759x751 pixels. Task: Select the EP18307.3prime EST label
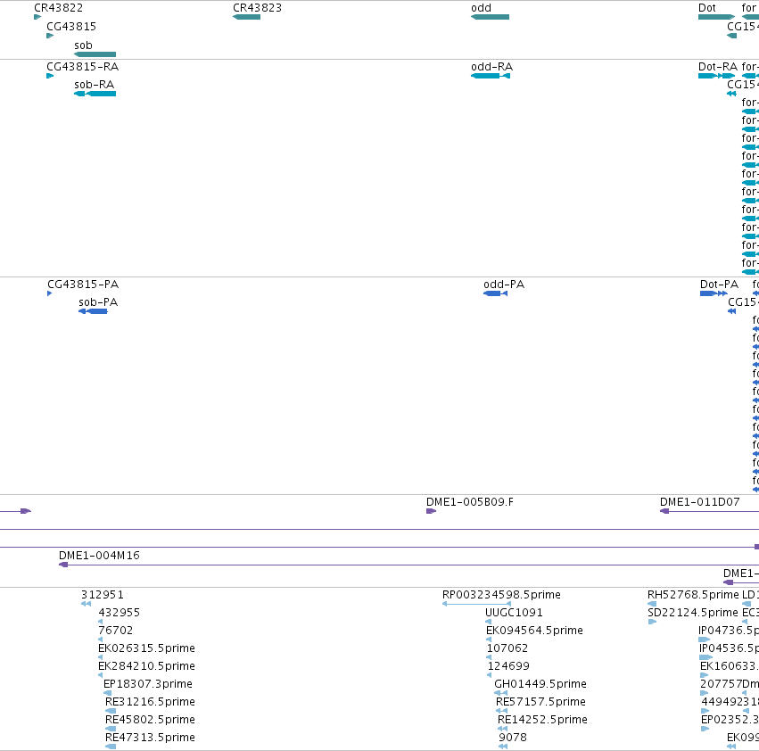148,684
